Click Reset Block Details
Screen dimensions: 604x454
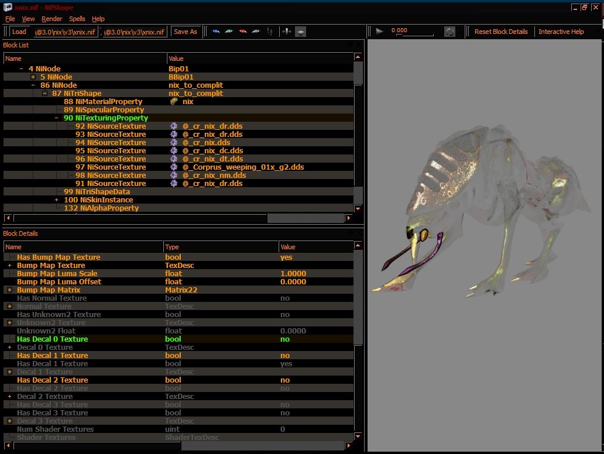click(x=501, y=32)
